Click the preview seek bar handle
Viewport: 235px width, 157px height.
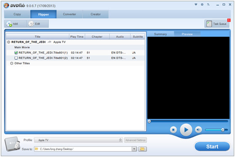[x=149, y=121]
